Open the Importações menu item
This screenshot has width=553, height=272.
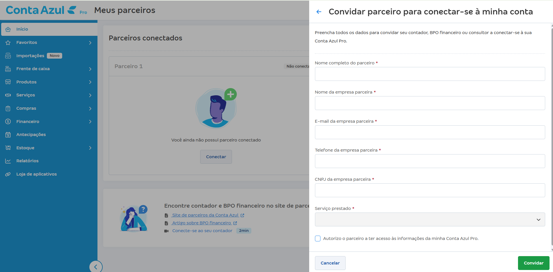coord(49,56)
